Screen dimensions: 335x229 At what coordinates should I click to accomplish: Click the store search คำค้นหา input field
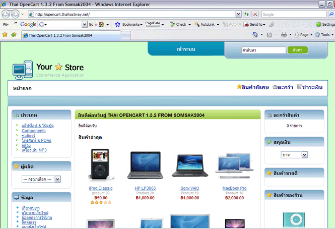(x=263, y=50)
